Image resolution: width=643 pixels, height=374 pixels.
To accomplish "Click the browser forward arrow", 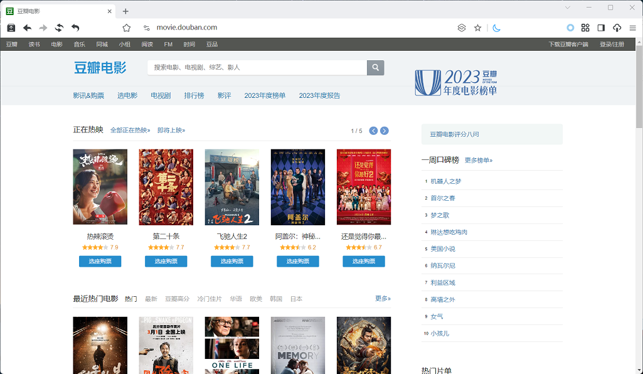I will (x=43, y=28).
